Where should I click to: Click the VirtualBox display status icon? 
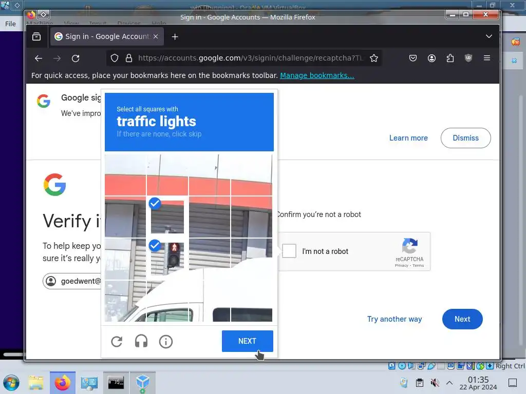click(x=451, y=366)
